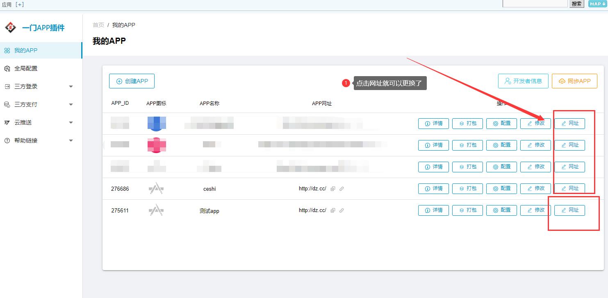The height and width of the screenshot is (298, 608).
Task: Click 详情 in the first blurred row
Action: pos(433,124)
